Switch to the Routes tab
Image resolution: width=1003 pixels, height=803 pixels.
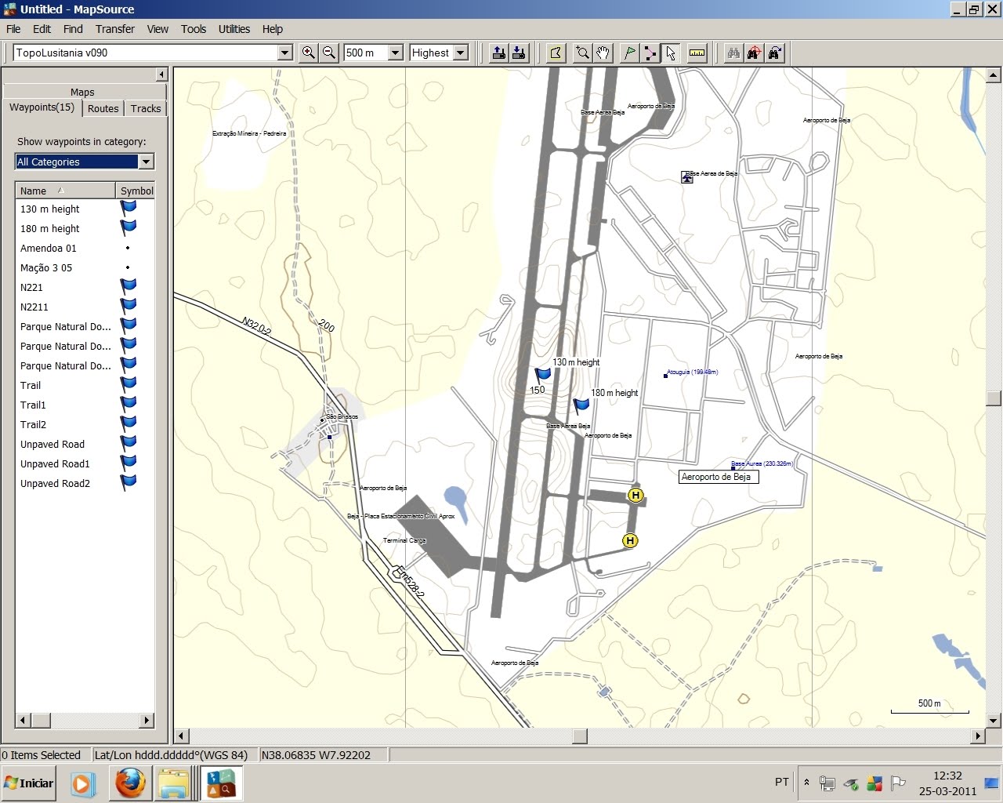coord(103,109)
